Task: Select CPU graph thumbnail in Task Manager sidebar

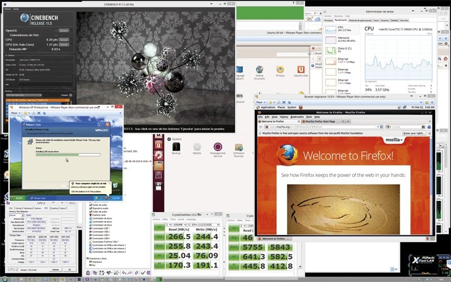Action: point(331,29)
